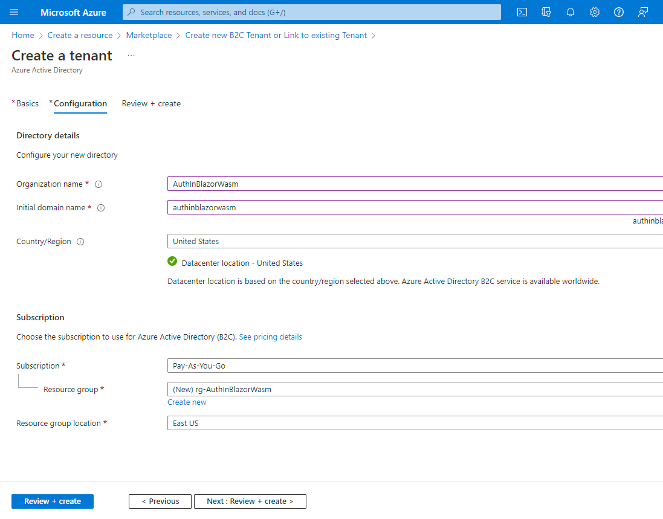Open the Feedback icon
The image size is (663, 519).
(x=642, y=12)
